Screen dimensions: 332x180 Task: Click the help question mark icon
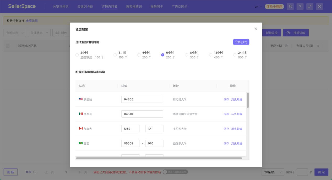[300, 6]
